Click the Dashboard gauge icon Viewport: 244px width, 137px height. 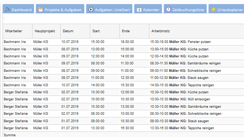click(x=7, y=10)
